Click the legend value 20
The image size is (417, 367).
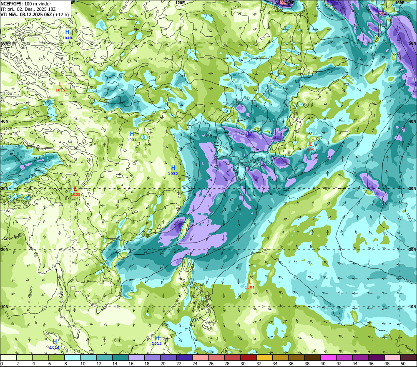click(x=163, y=364)
